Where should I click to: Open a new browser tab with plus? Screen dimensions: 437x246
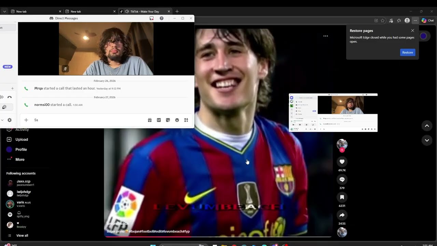pos(177,11)
